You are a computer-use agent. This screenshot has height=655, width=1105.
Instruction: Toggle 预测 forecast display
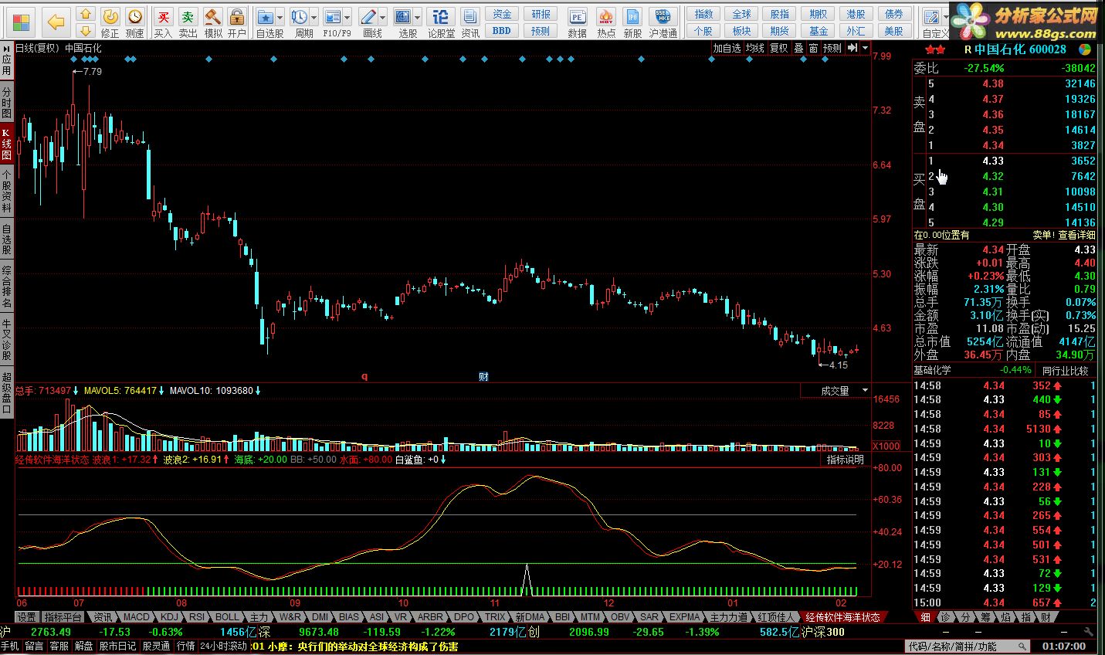[x=832, y=48]
